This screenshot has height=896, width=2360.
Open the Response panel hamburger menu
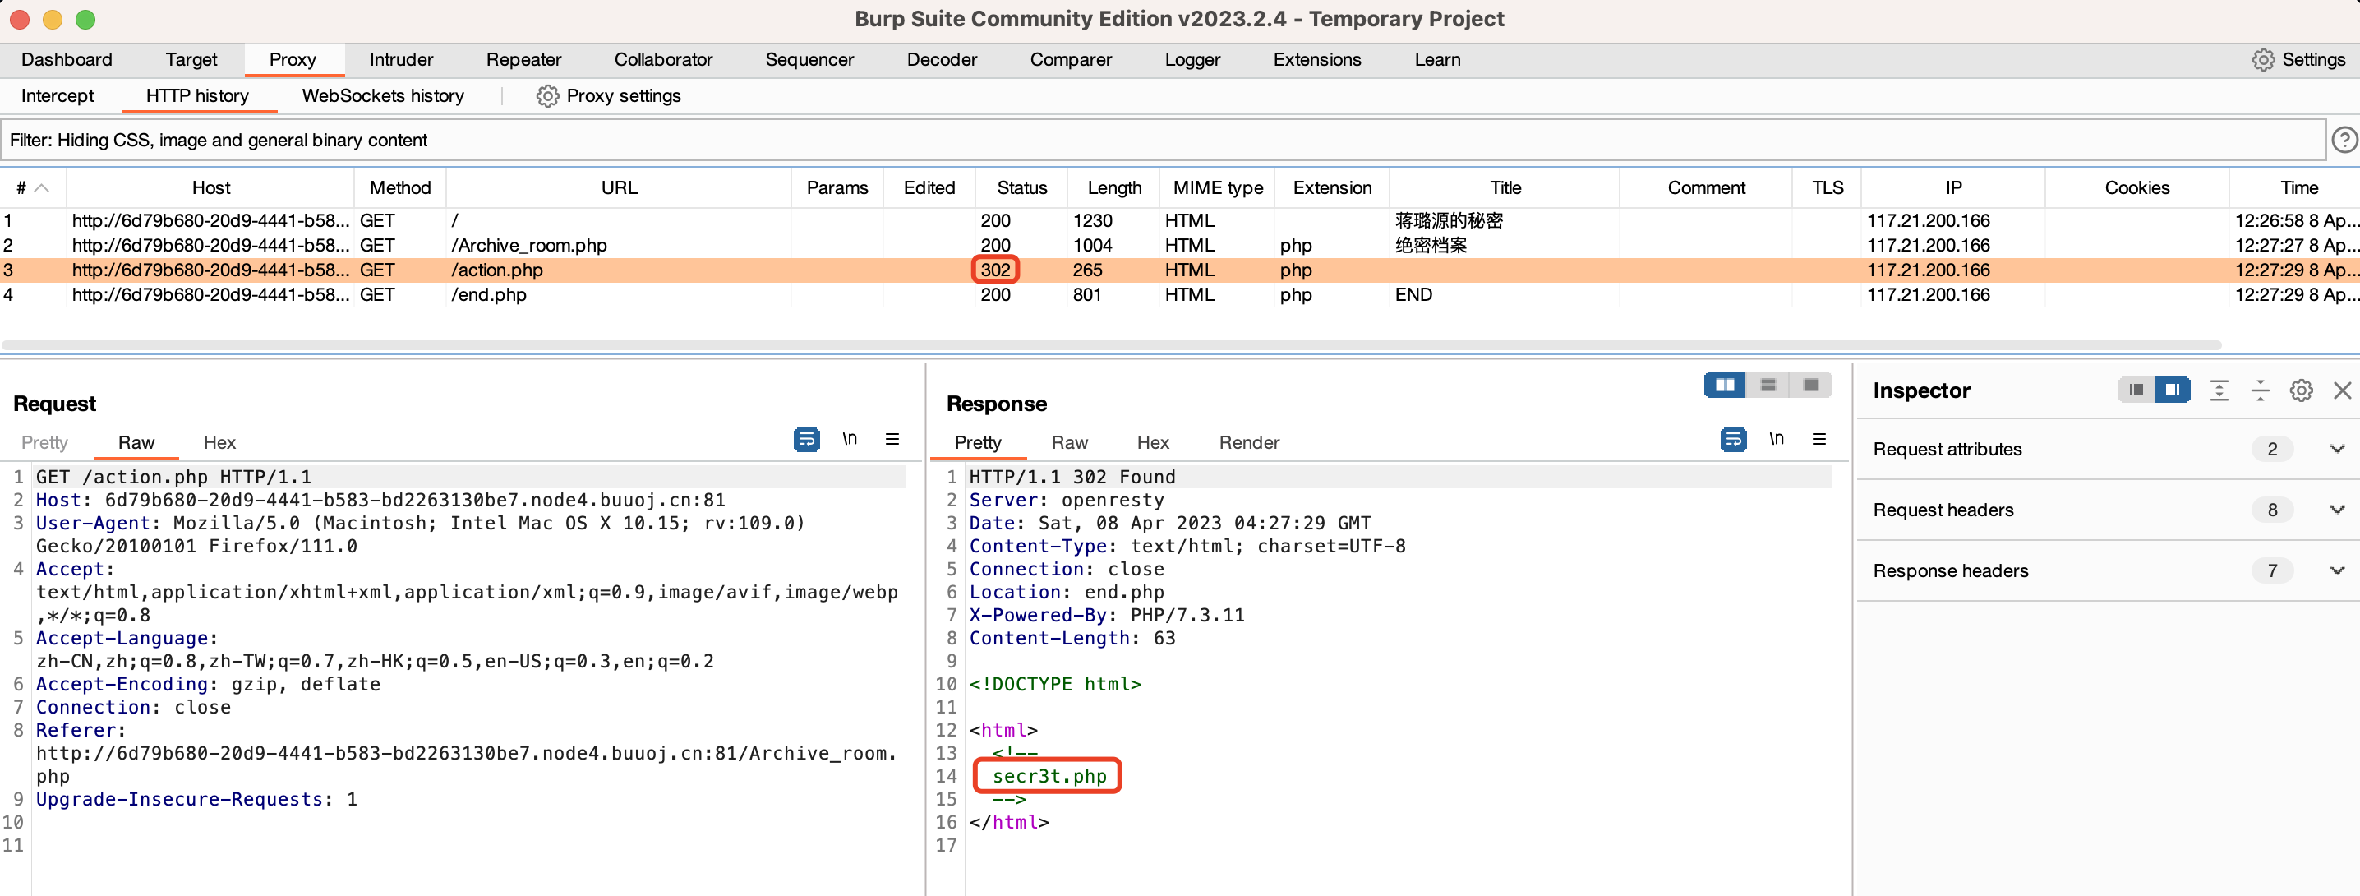[1818, 440]
